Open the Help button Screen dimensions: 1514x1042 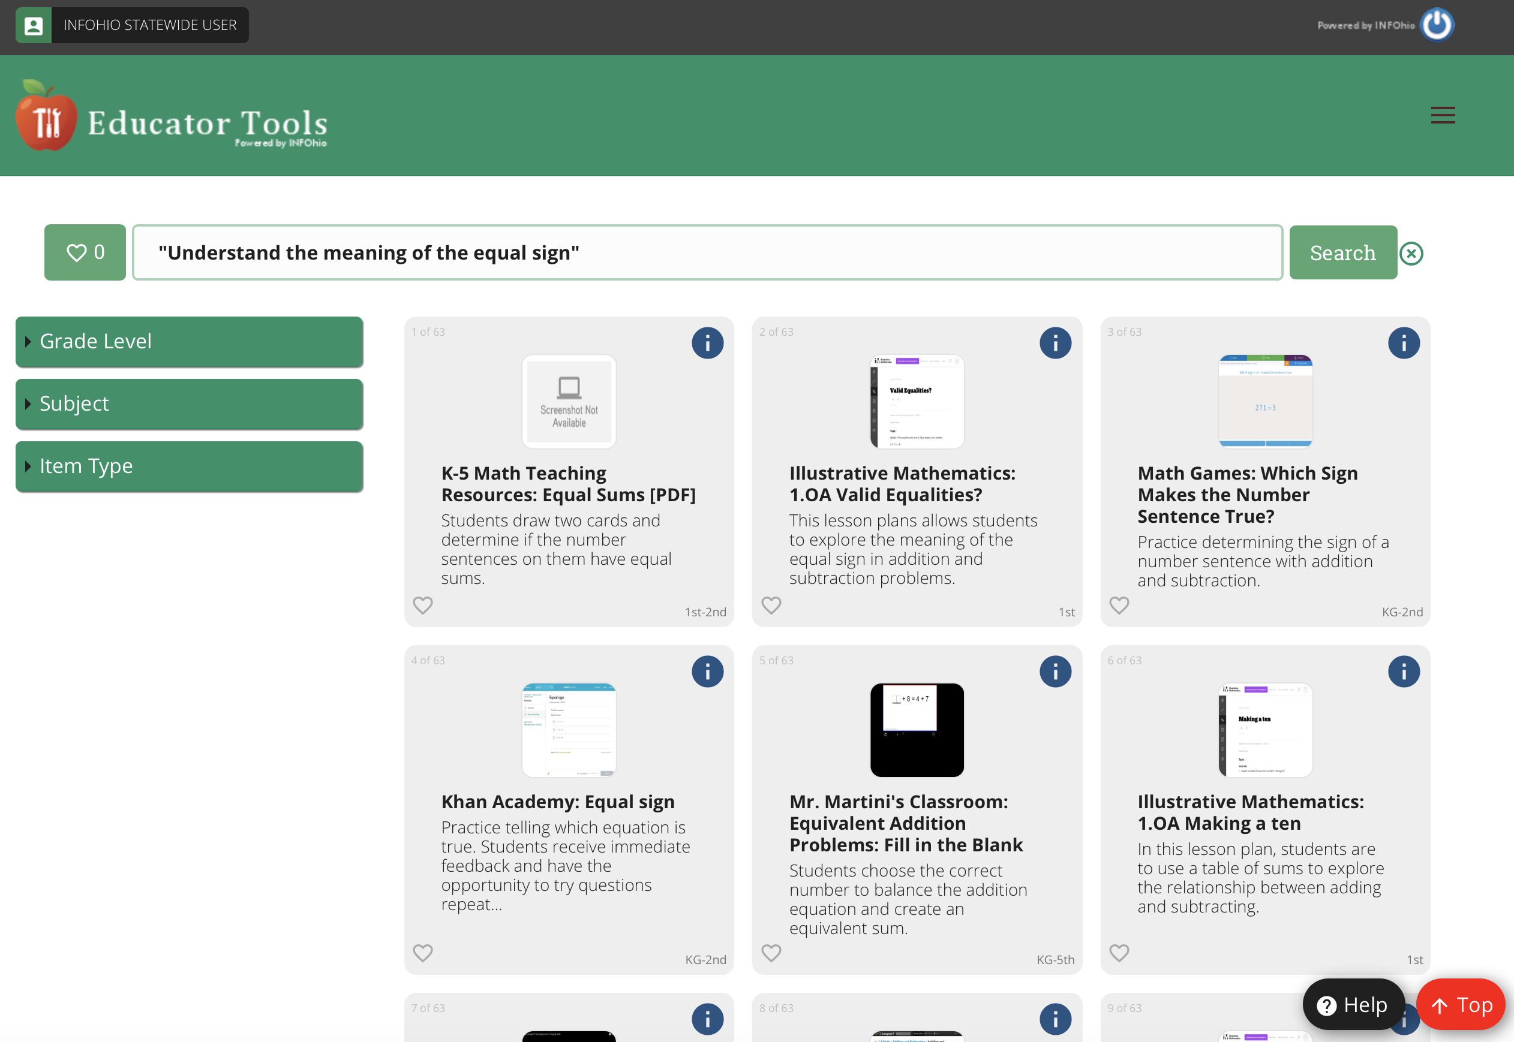(x=1353, y=1005)
